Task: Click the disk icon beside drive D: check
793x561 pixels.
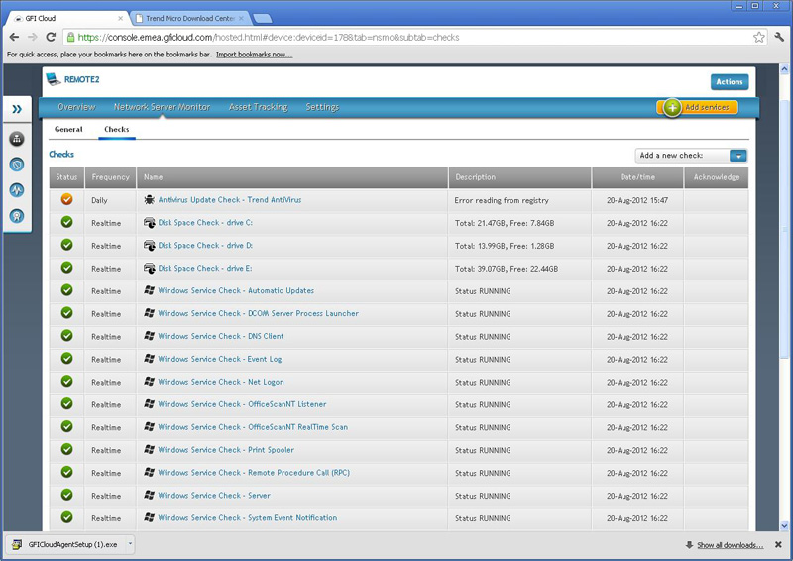Action: pos(150,246)
